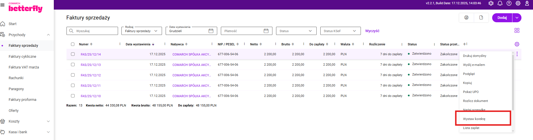Image resolution: width=533 pixels, height=140 pixels.
Task: Open the help question mark icon
Action: pyautogui.click(x=509, y=3)
